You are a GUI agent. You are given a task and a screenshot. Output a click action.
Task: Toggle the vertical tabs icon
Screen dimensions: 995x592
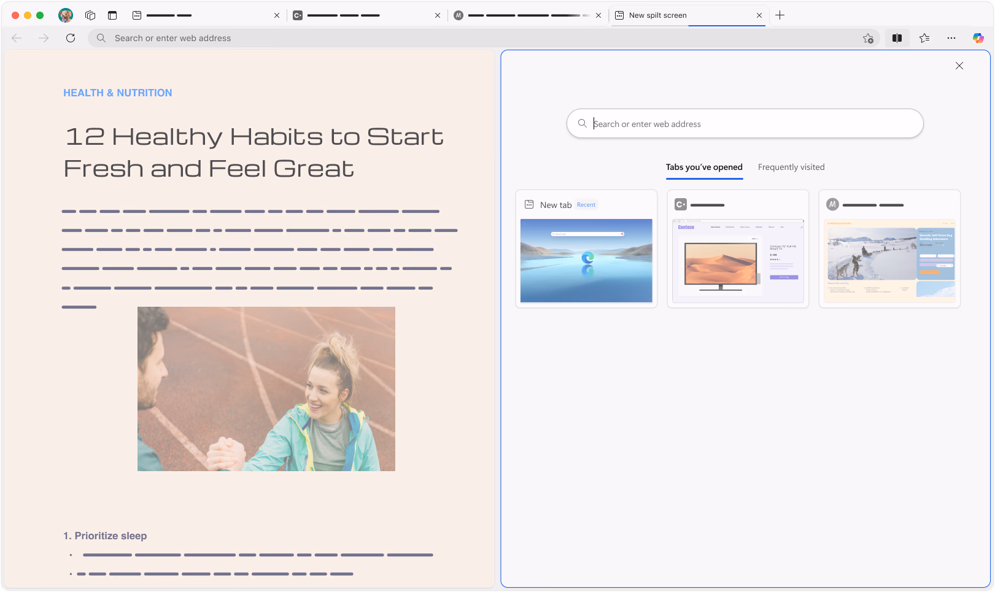tap(112, 15)
